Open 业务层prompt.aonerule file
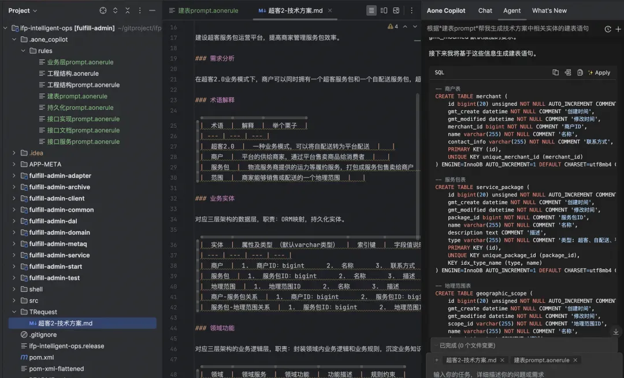Viewport: 624px width, 378px height. (x=80, y=62)
